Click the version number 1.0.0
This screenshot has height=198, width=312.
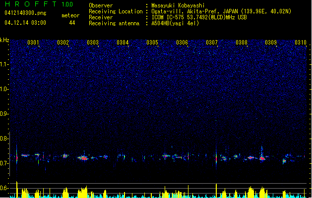[67, 4]
